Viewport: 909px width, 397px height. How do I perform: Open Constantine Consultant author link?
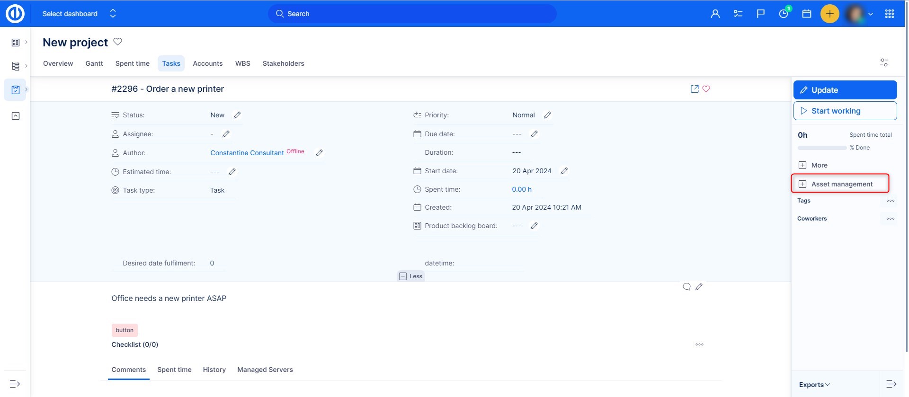pos(247,153)
